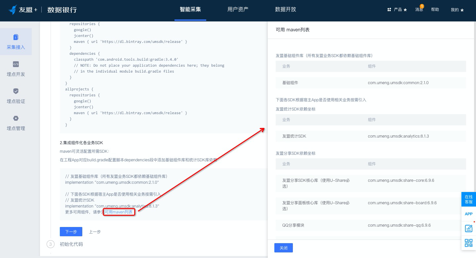Switch to 智能采集 tab

click(190, 9)
